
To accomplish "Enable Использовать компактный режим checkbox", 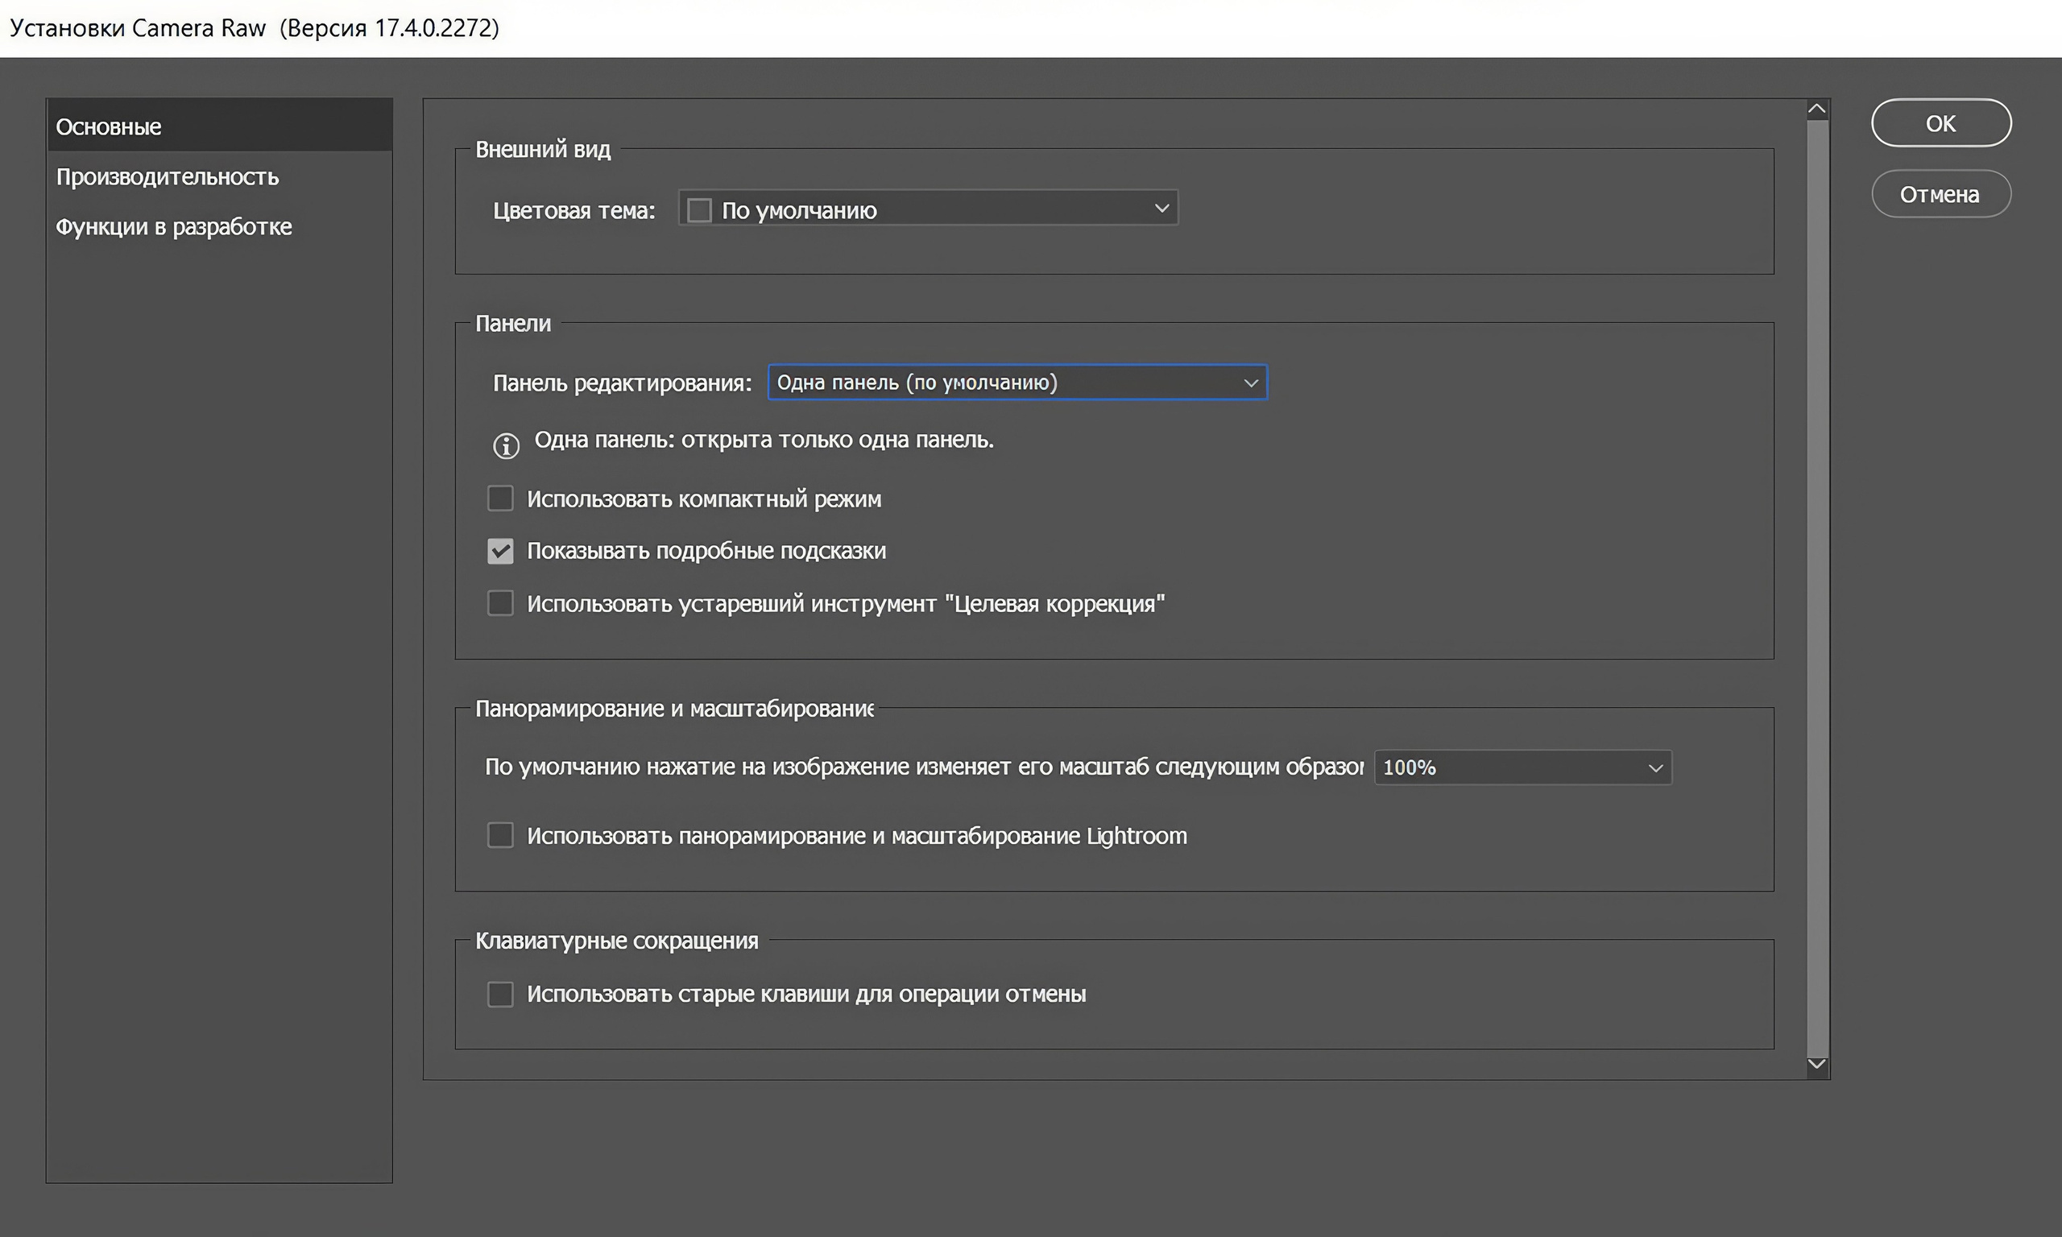I will (500, 499).
